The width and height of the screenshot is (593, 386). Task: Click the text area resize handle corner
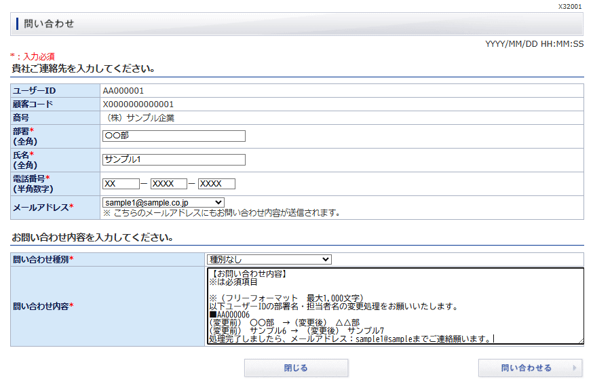click(580, 341)
